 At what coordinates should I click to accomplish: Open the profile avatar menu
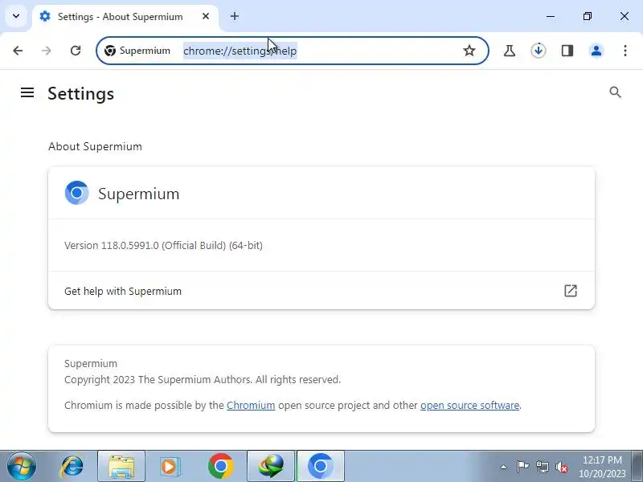596,51
